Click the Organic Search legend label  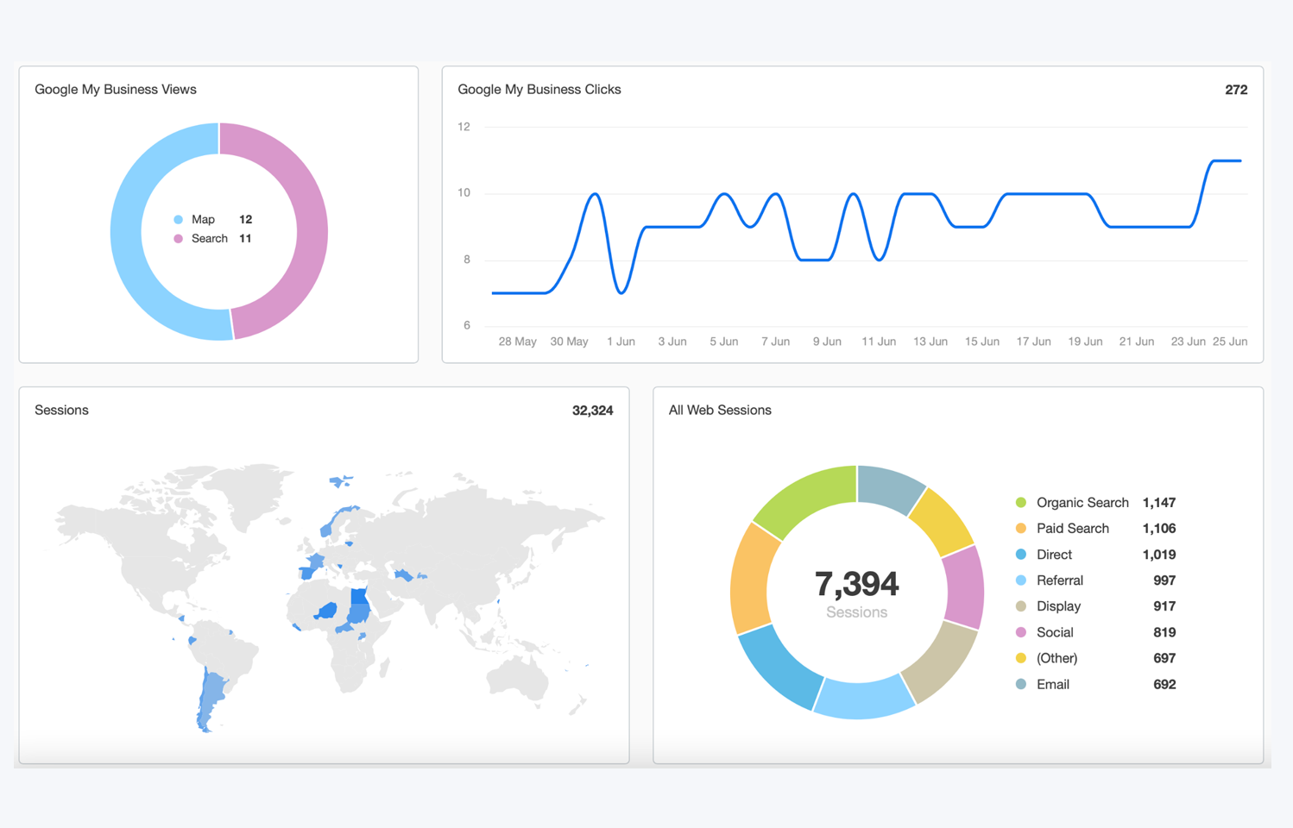1082,503
